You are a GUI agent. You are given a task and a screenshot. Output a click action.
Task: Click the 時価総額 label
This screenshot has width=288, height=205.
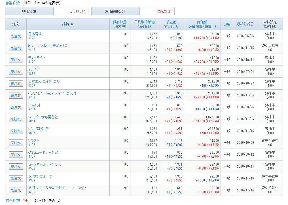pyautogui.click(x=29, y=11)
